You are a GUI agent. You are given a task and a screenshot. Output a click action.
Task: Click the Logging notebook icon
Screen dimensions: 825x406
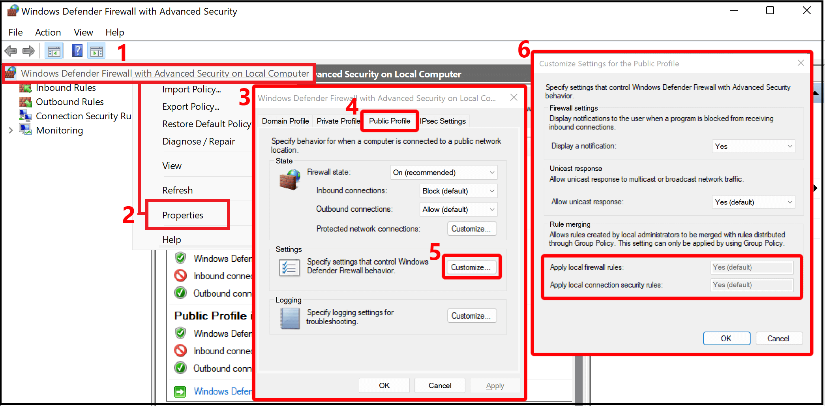click(289, 318)
